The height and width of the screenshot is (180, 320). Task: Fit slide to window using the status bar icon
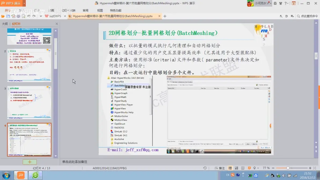315,168
